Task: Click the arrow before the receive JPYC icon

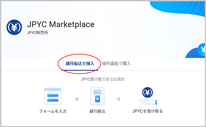Action: click(118, 99)
